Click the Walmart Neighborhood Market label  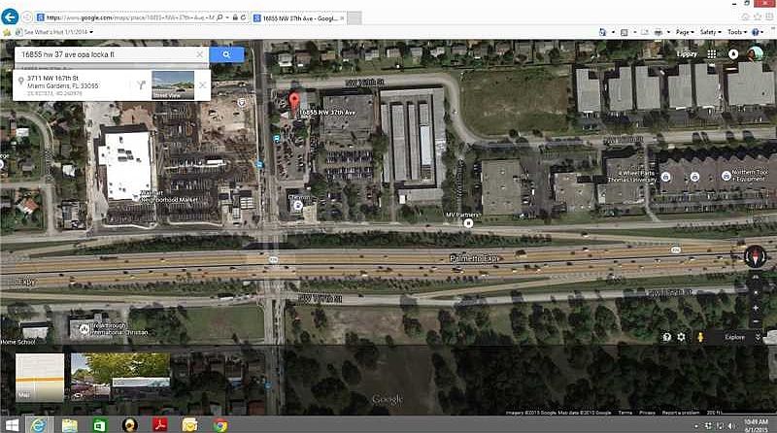click(x=169, y=196)
